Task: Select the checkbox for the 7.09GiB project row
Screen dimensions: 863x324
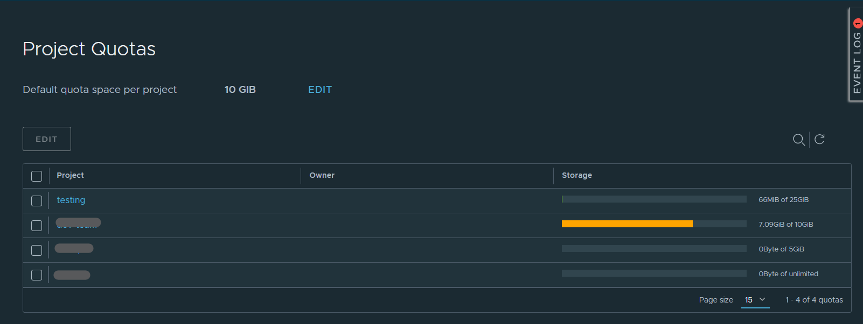Action: click(x=37, y=226)
